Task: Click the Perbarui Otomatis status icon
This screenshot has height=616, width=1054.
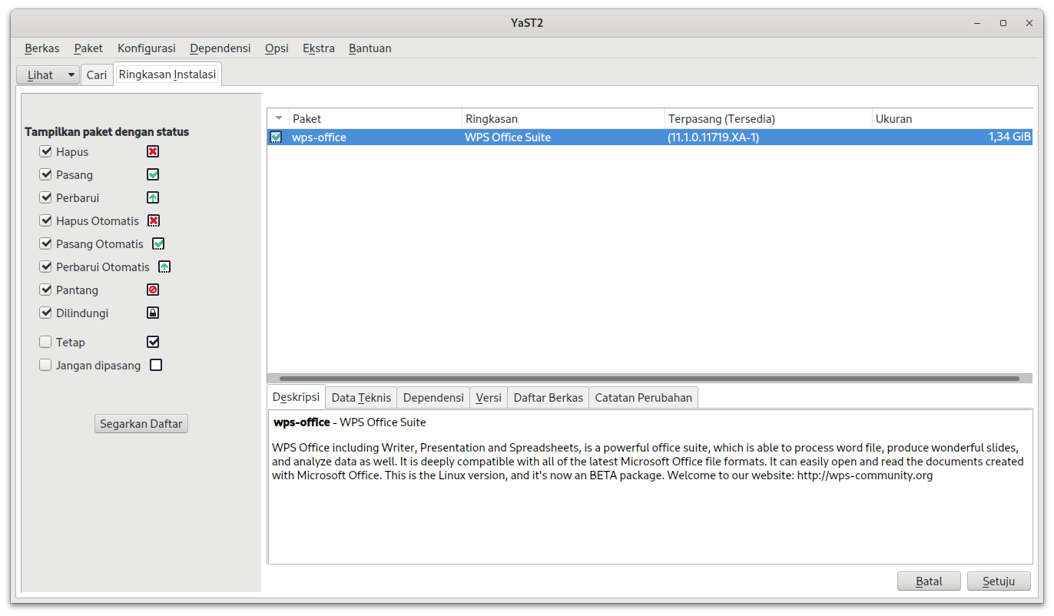Action: 164,267
